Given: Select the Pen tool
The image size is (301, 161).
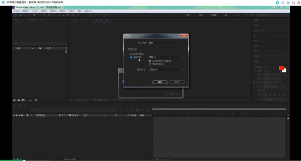Looking at the screenshot, I should [49, 15].
